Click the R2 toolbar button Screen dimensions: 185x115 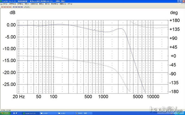pyautogui.click(x=16, y=6)
